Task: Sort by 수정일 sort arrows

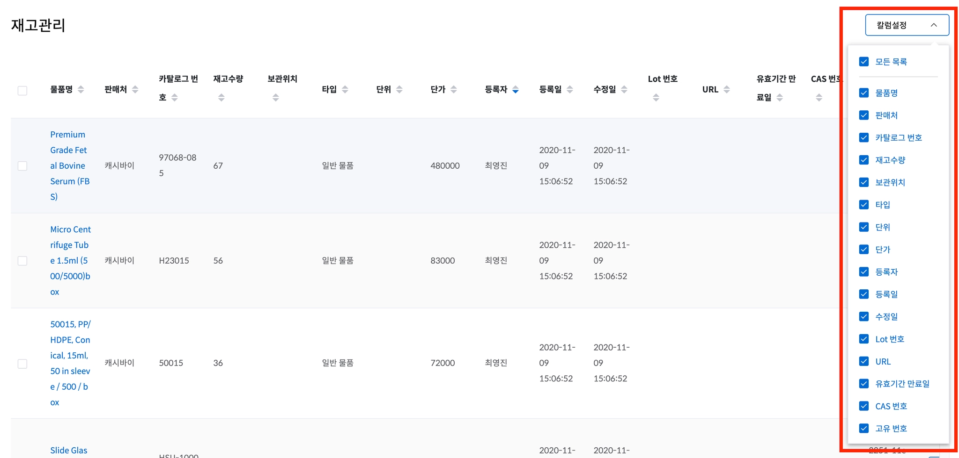Action: (624, 89)
